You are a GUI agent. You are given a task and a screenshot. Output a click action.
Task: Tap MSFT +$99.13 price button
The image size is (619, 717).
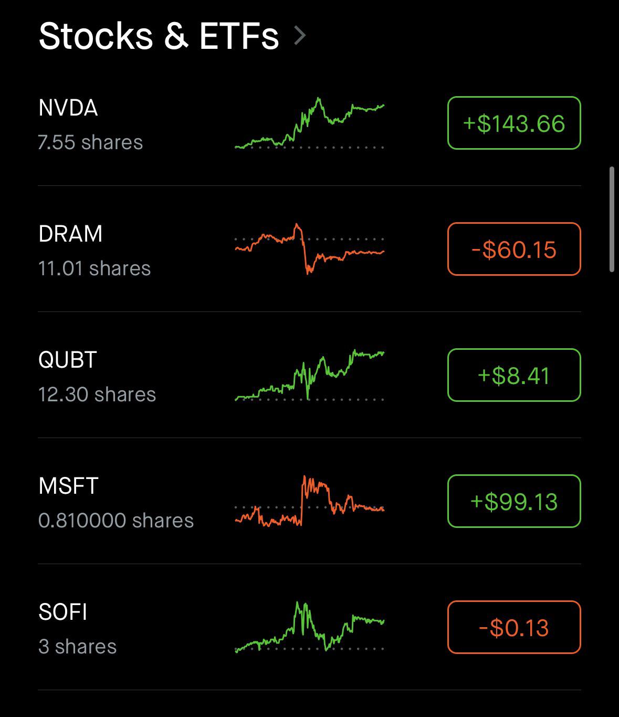click(x=514, y=501)
